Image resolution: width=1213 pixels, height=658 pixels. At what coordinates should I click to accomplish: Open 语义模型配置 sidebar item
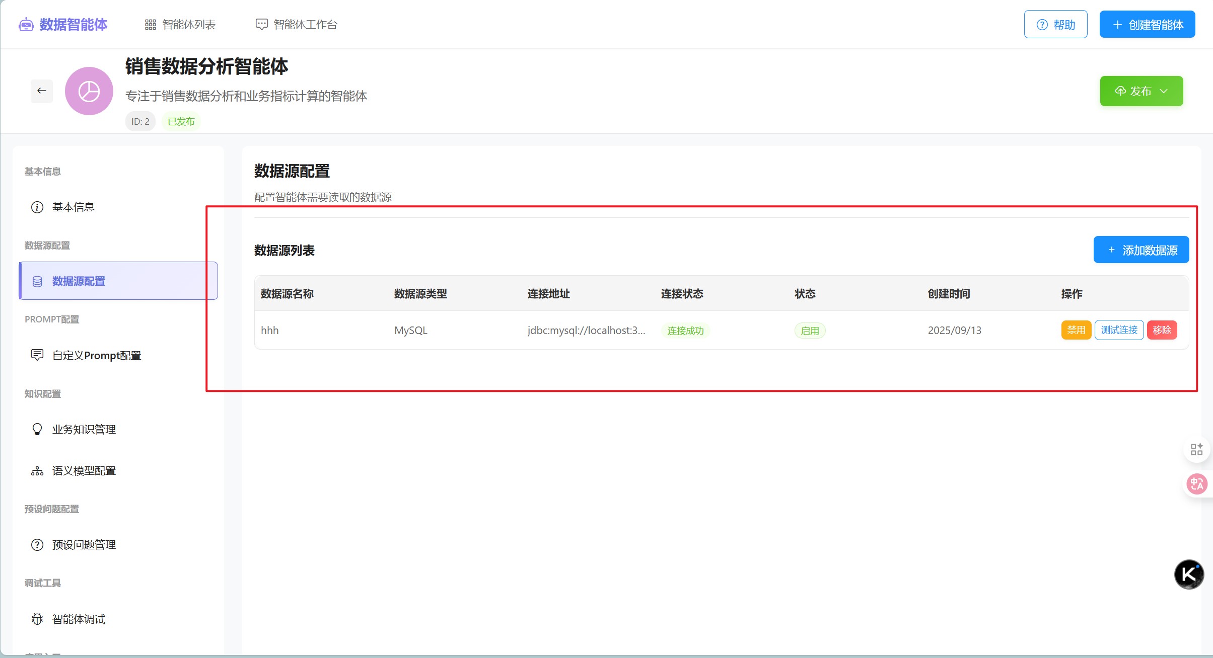84,470
